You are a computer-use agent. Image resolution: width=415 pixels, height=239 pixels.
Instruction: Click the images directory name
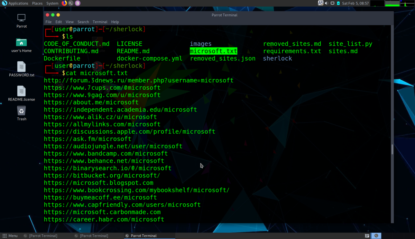click(x=201, y=44)
